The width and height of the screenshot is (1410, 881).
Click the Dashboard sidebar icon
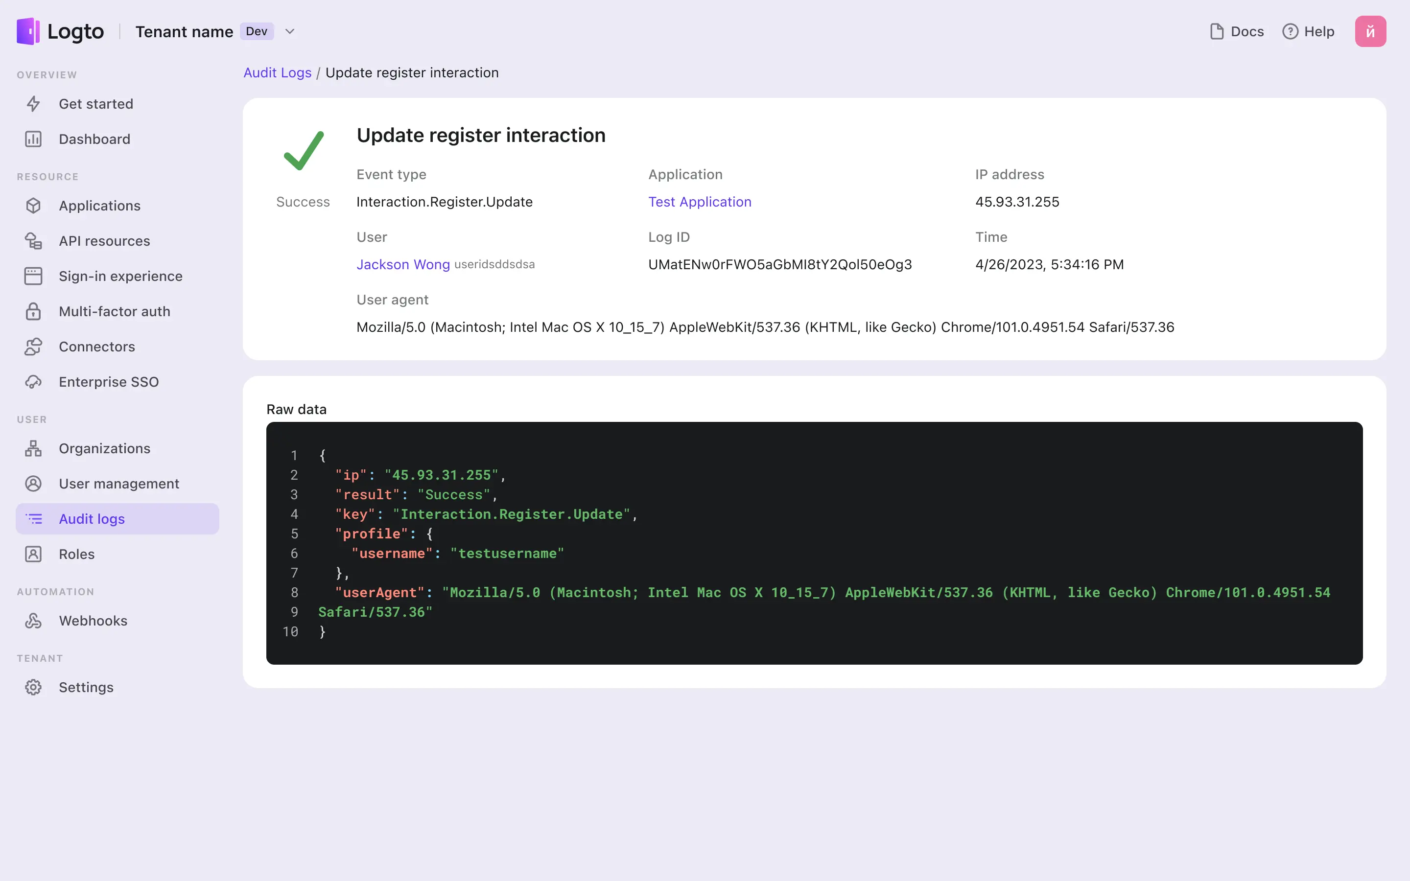click(33, 139)
